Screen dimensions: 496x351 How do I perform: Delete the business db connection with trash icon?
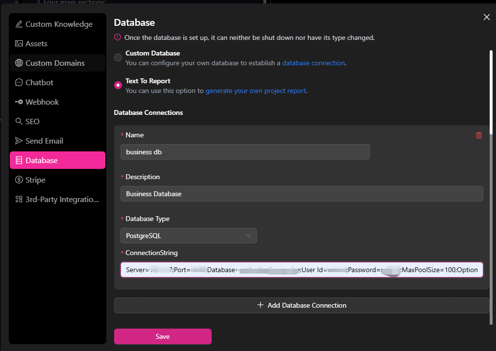click(479, 135)
